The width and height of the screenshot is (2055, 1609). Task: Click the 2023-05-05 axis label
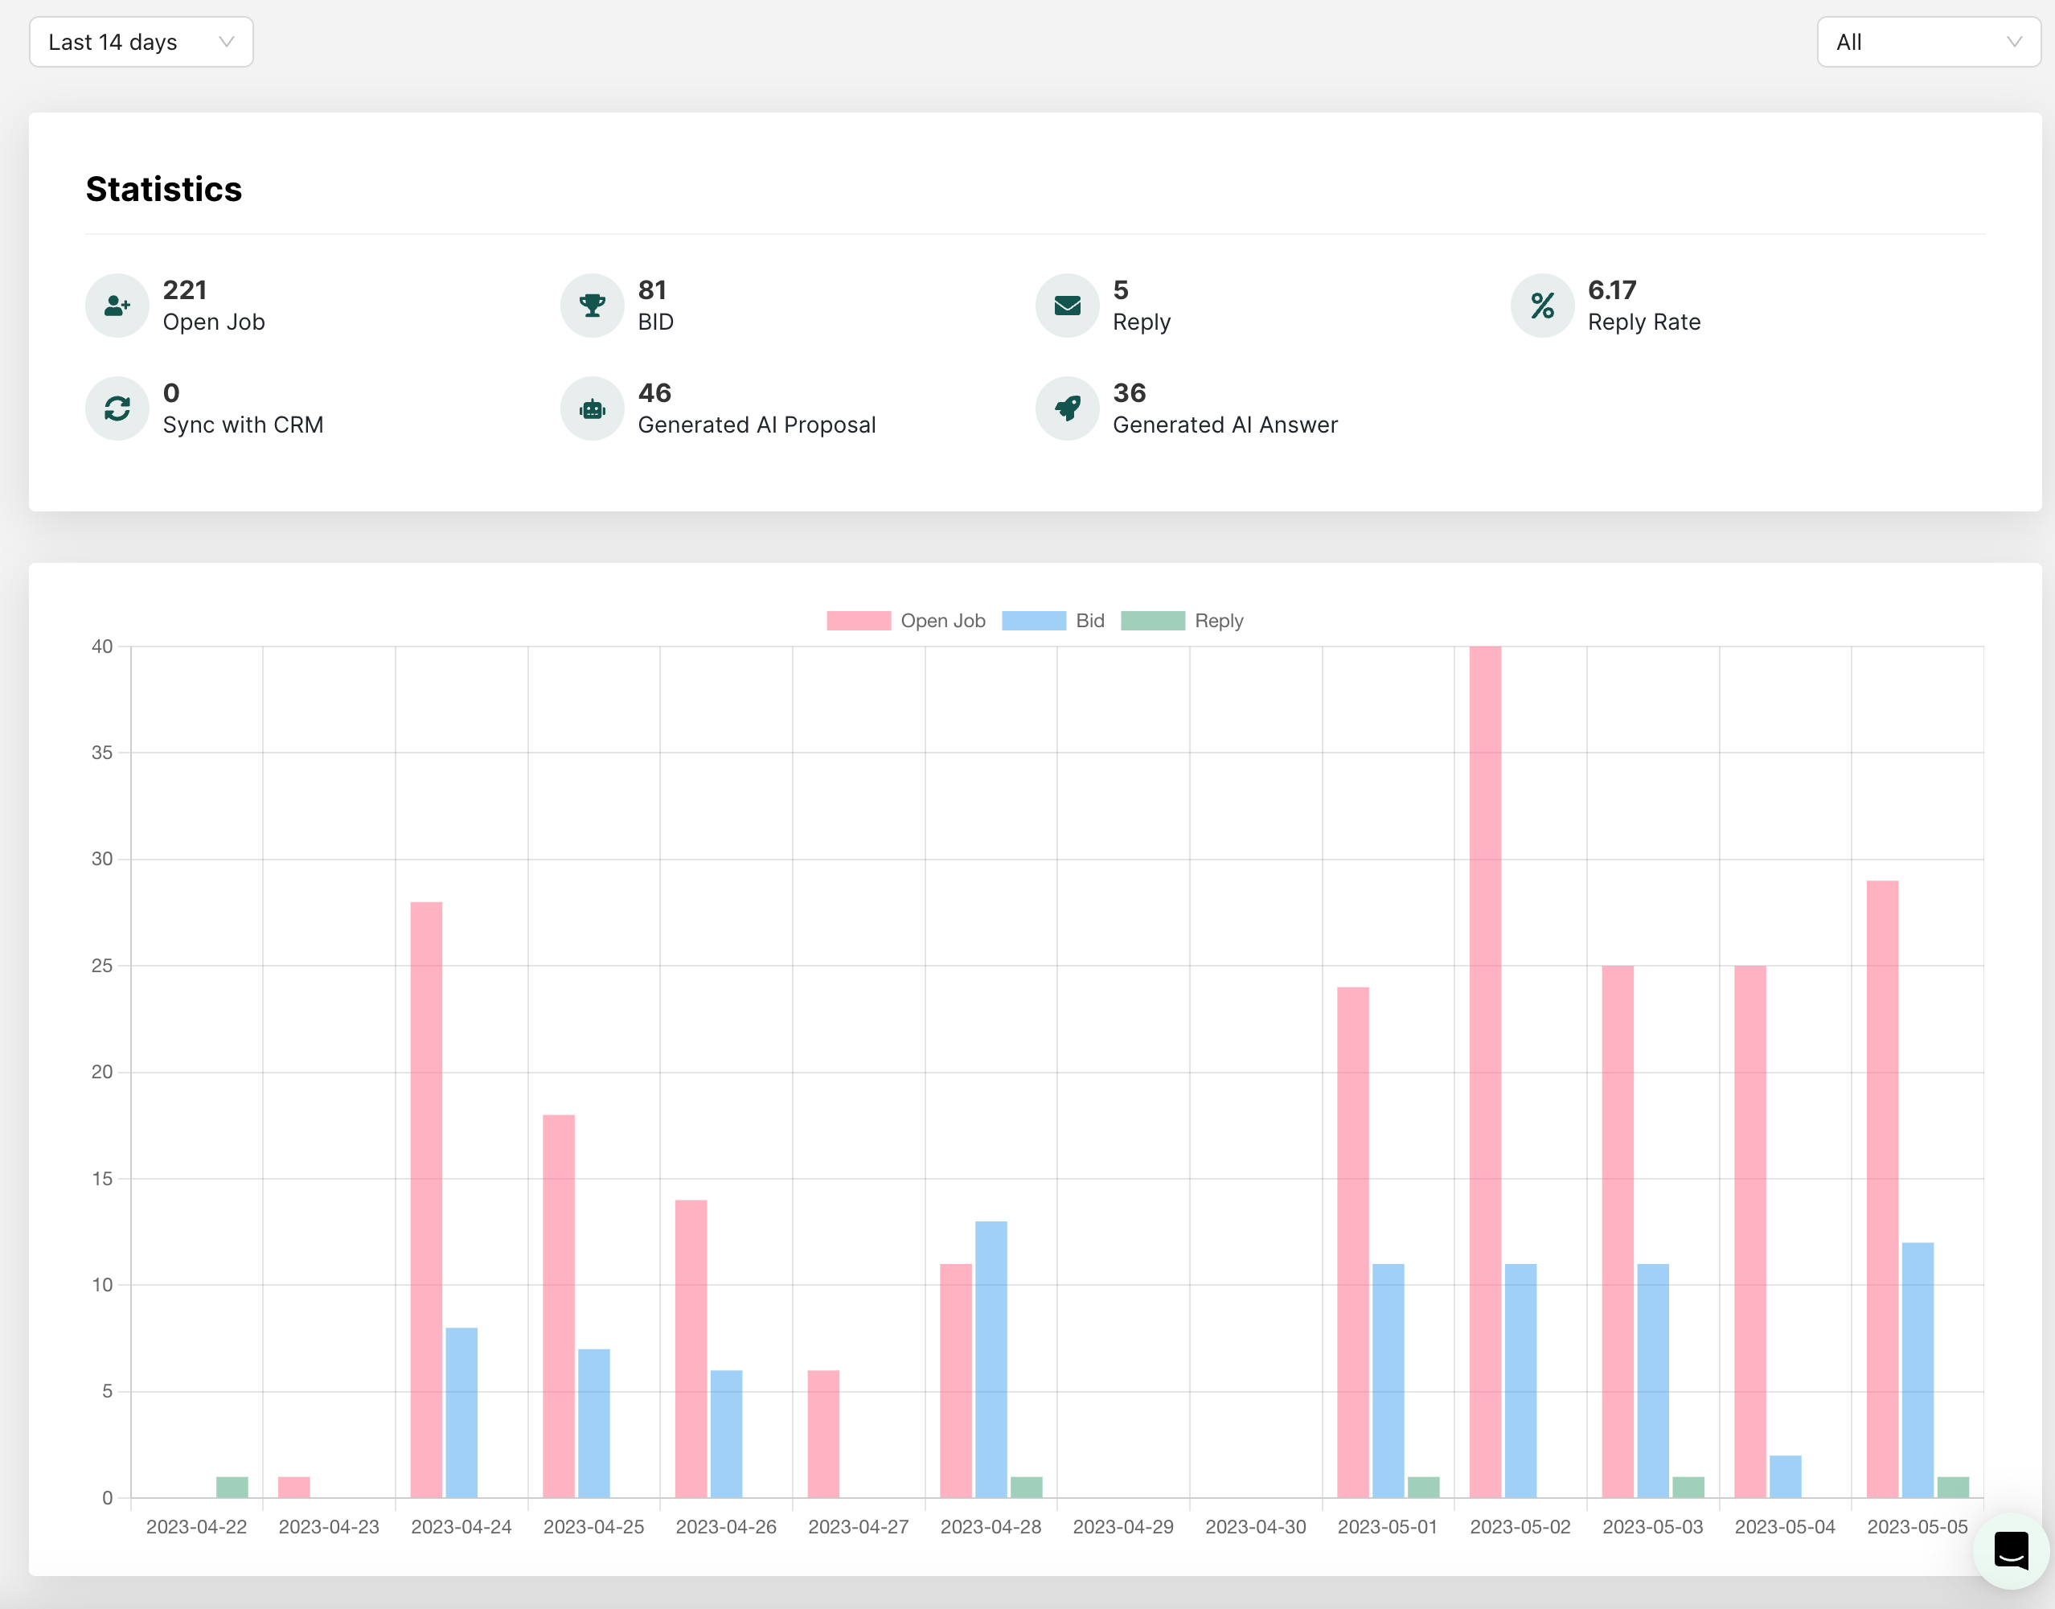coord(1917,1526)
